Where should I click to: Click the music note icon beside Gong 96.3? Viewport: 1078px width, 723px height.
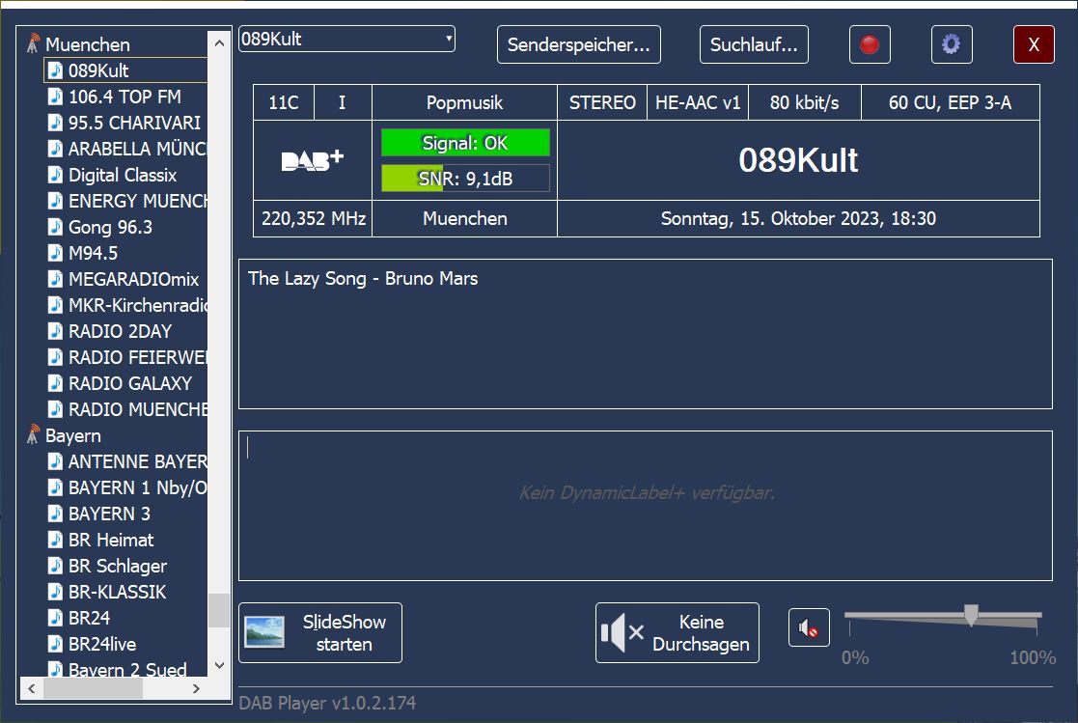[x=56, y=227]
